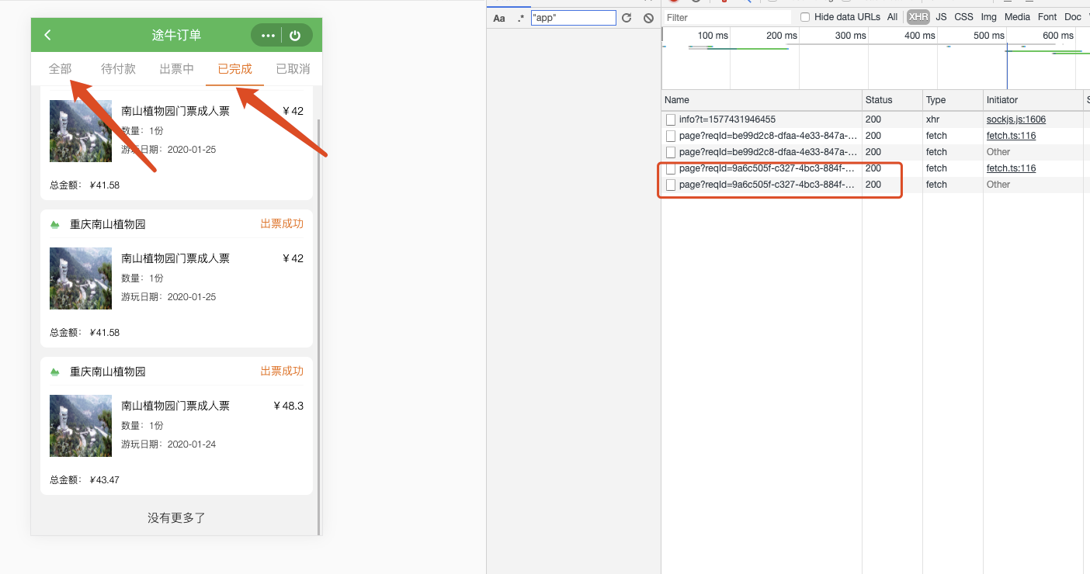This screenshot has width=1090, height=574.
Task: Click the mountain icon on the 2020-01-24 order card
Action: (x=55, y=372)
